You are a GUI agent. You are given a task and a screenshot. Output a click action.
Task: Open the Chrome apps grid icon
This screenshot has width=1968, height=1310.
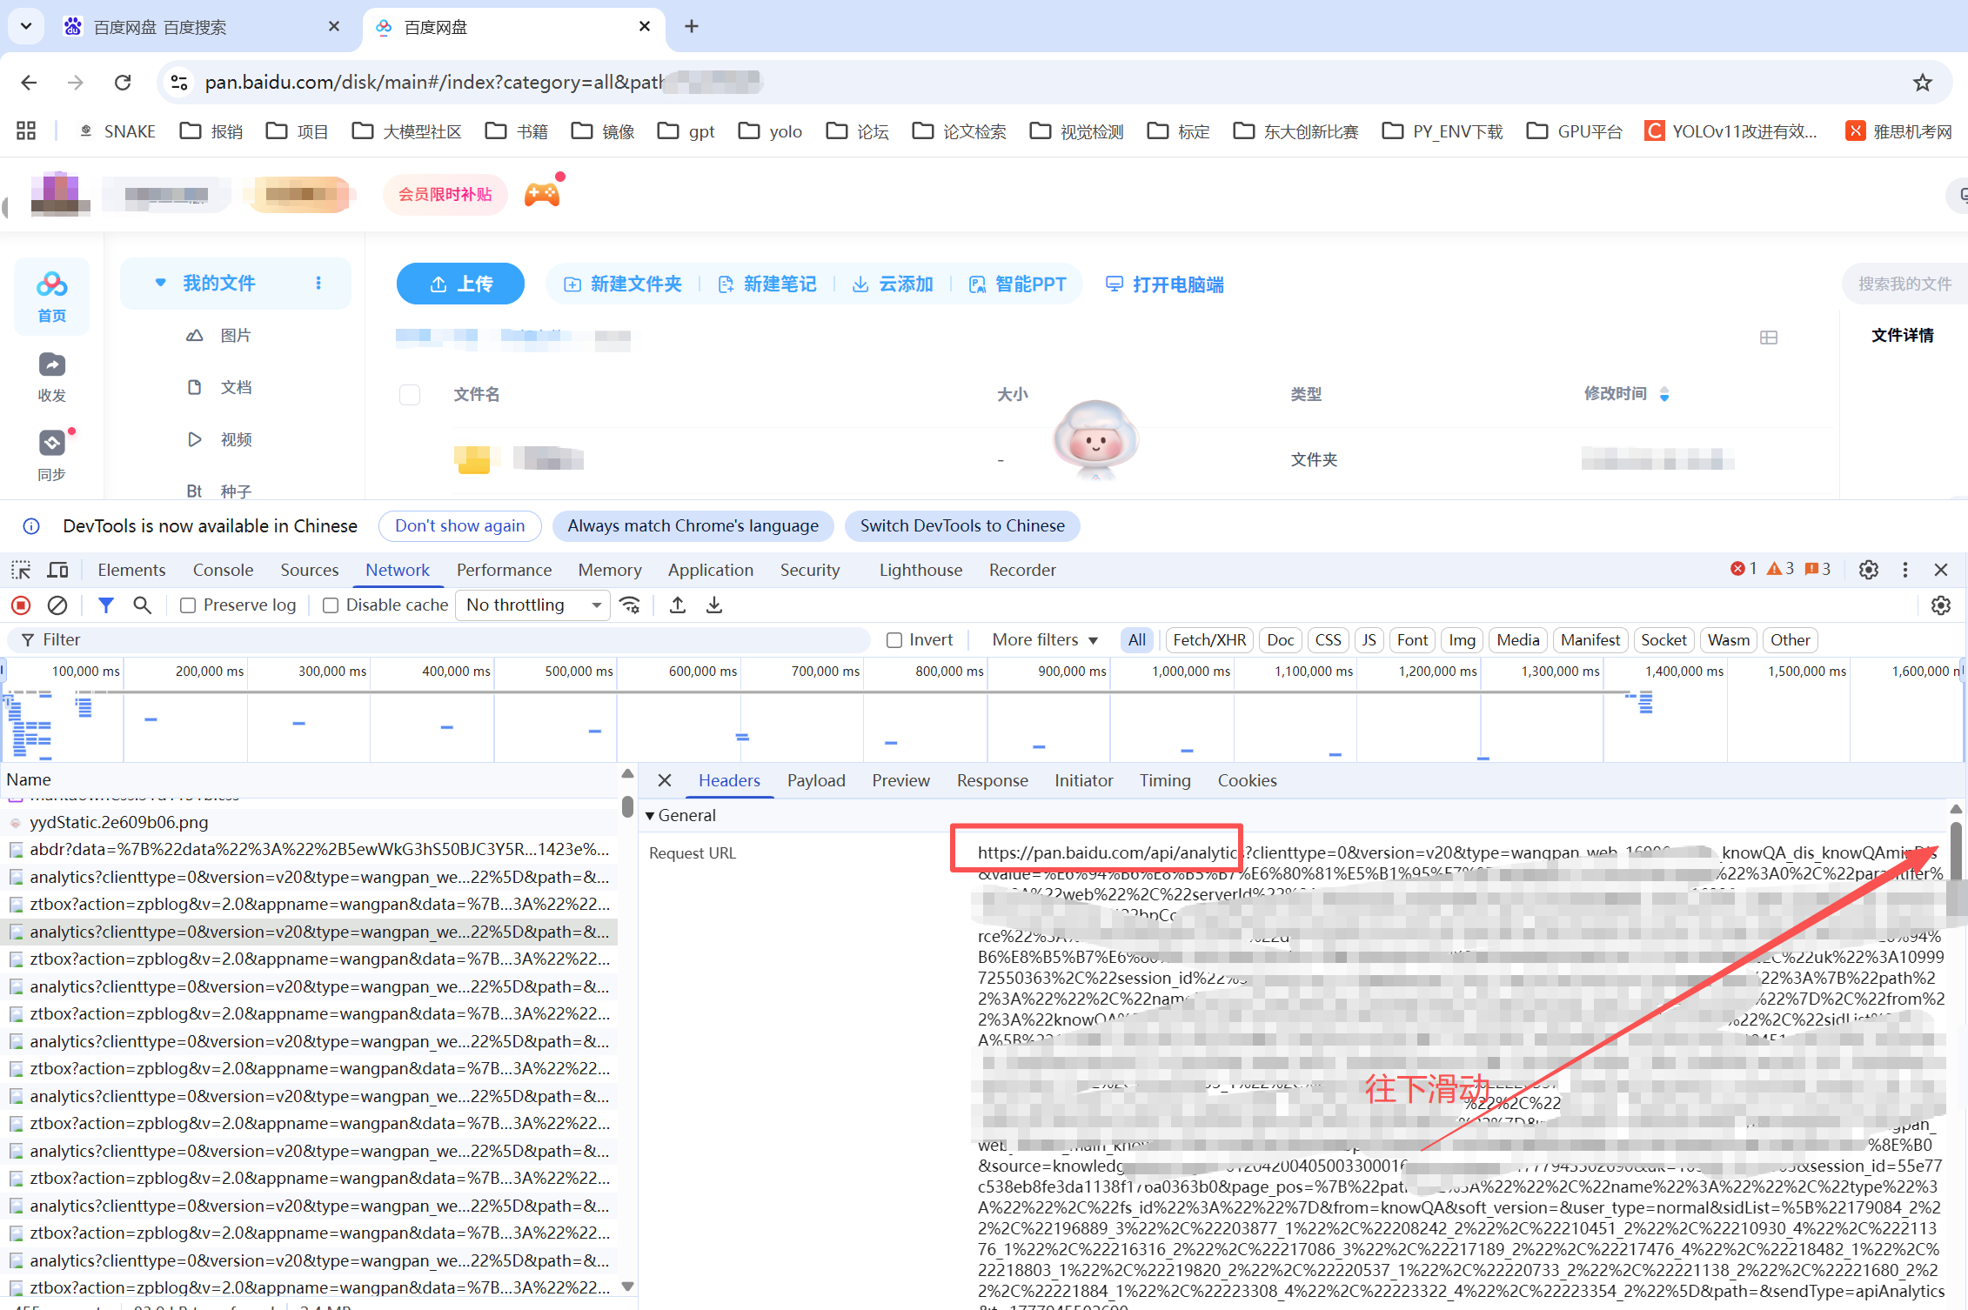tap(26, 131)
